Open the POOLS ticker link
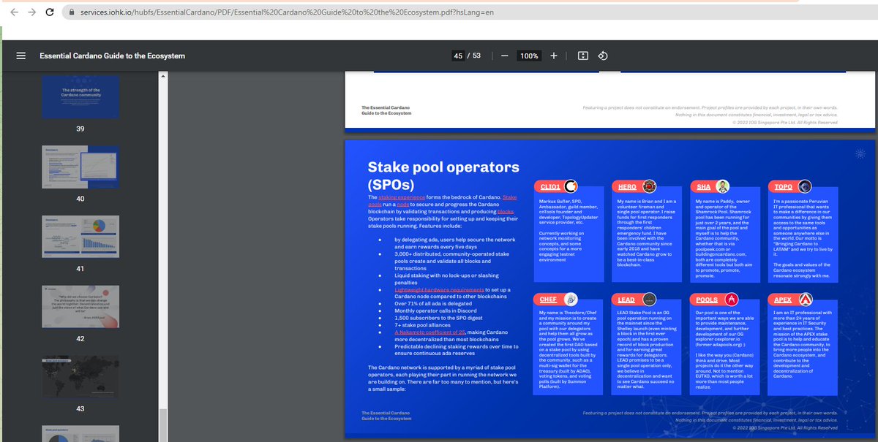 [707, 300]
